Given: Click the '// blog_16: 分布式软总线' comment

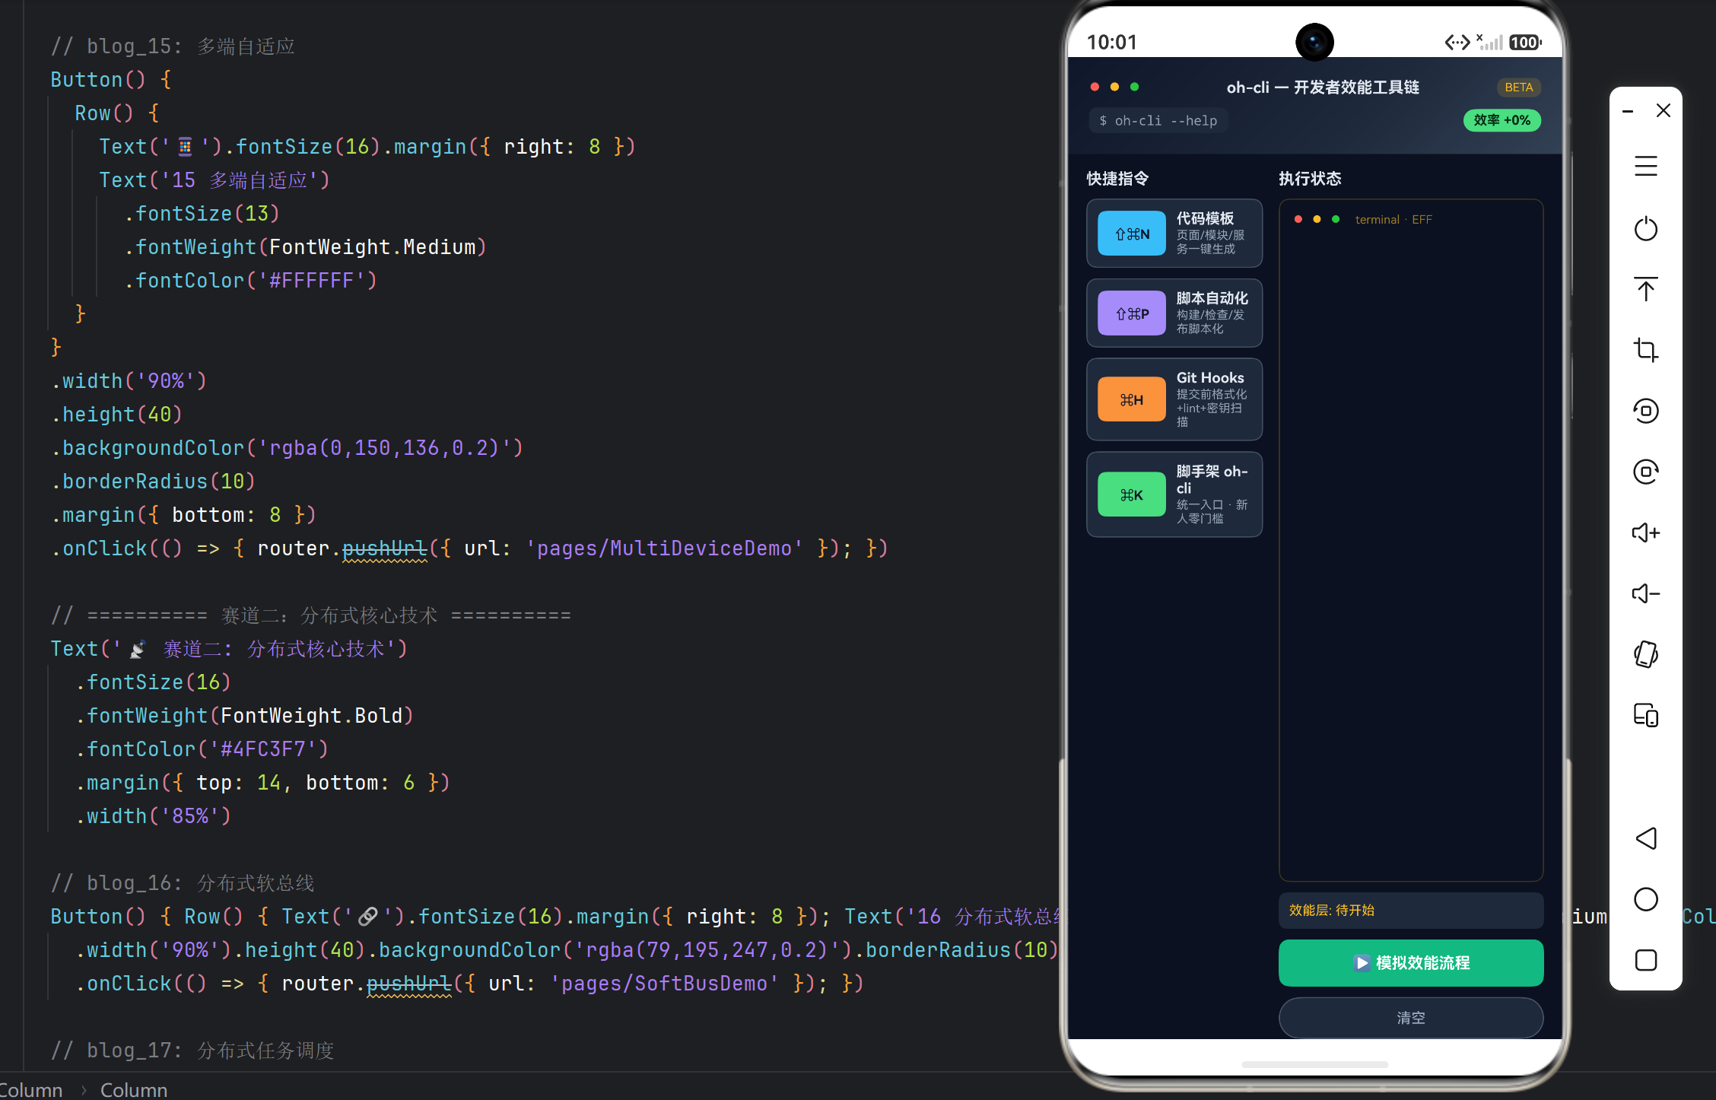Looking at the screenshot, I should click(x=183, y=883).
